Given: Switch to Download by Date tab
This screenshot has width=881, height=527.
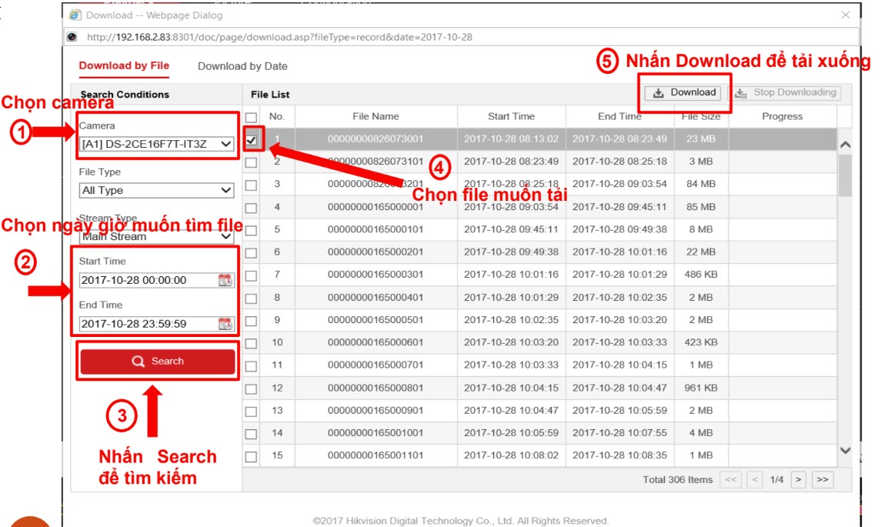Looking at the screenshot, I should pos(242,66).
